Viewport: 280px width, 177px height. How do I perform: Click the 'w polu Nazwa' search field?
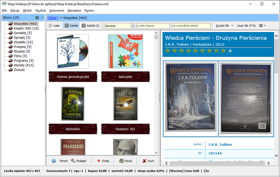click(153, 26)
